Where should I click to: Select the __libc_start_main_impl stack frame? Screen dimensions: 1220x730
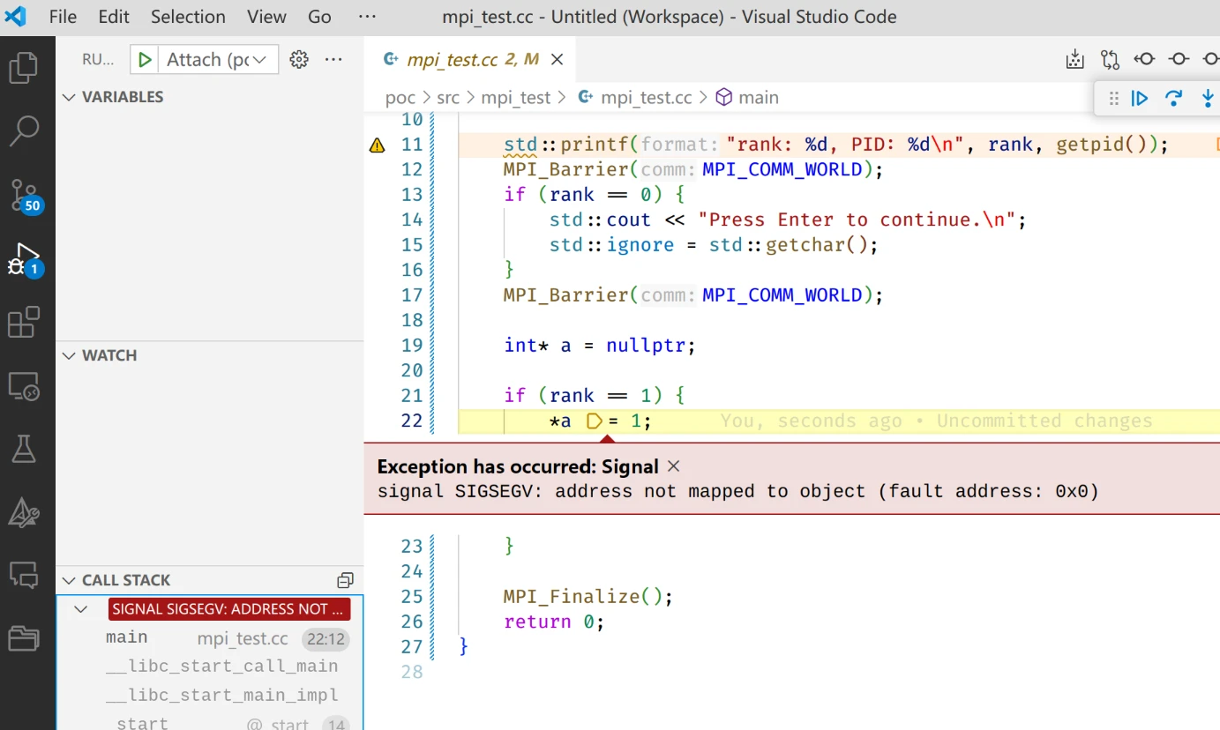coord(210,696)
